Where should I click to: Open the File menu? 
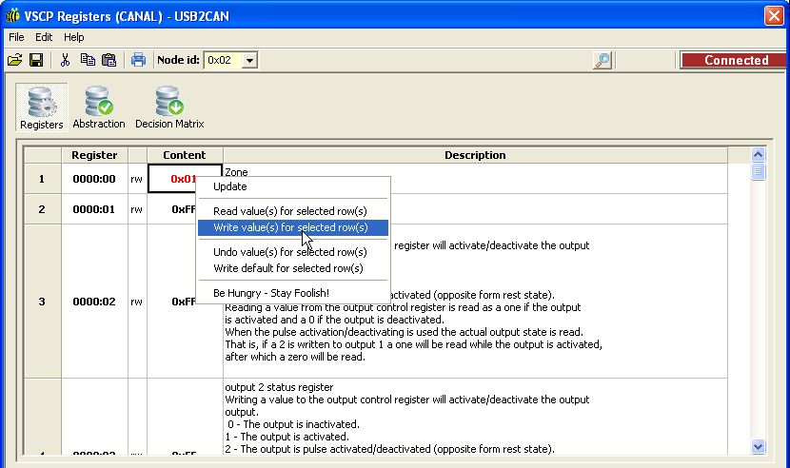[x=16, y=37]
